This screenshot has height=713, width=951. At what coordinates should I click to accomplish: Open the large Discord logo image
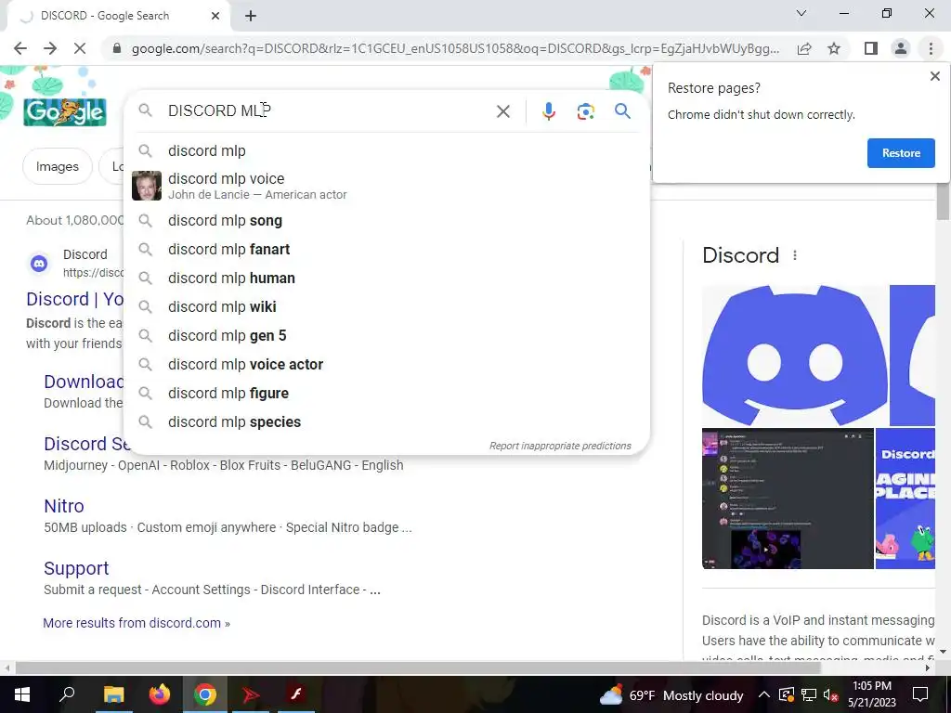point(795,356)
